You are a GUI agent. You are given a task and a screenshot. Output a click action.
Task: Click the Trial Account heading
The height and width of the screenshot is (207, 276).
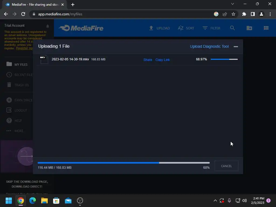point(15,25)
